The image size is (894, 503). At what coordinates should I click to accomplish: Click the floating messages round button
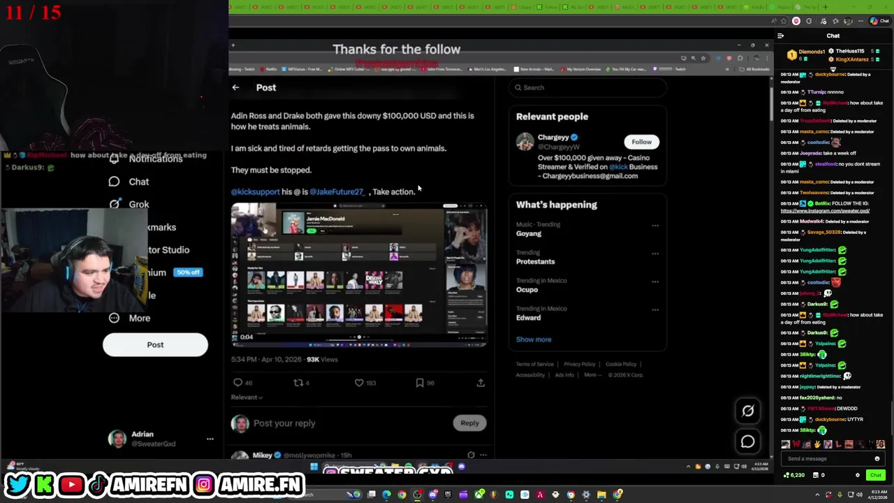[747, 442]
